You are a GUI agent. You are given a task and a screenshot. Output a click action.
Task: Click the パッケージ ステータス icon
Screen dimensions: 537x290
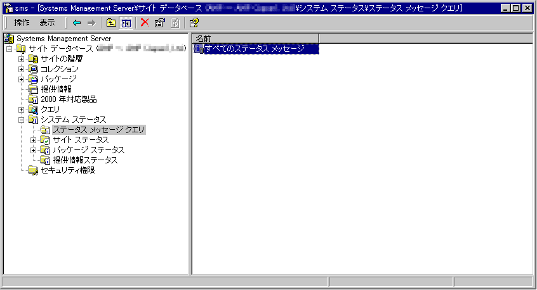[x=45, y=150]
